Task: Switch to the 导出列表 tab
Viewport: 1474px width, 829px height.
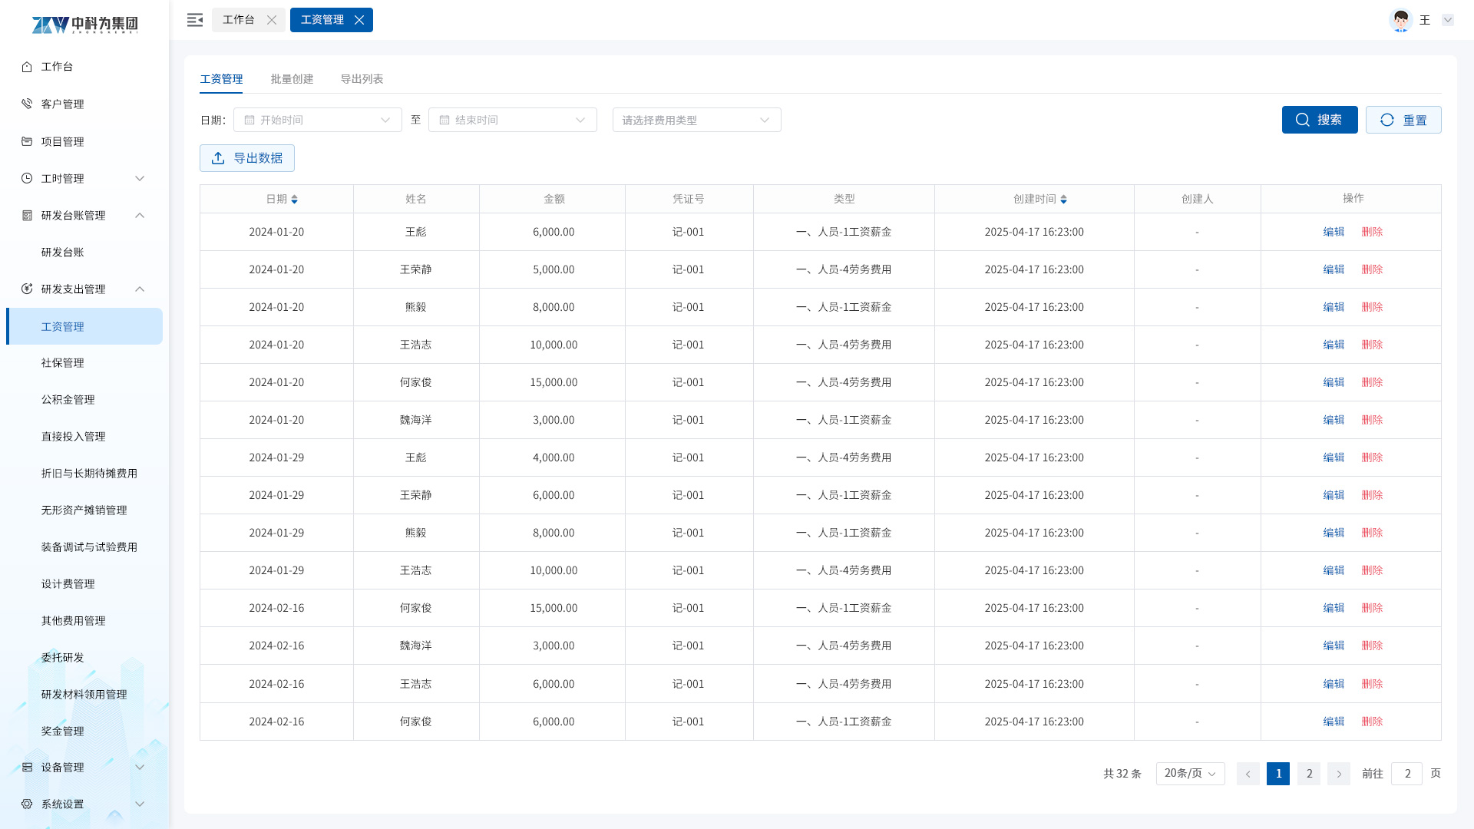Action: [362, 79]
